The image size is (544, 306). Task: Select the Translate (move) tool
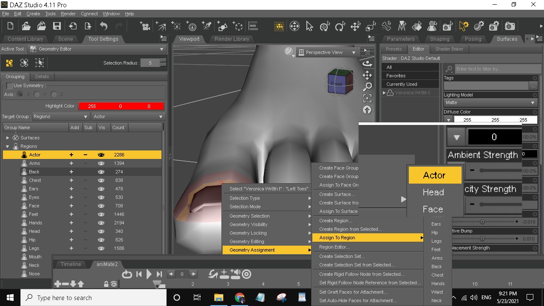click(x=355, y=26)
